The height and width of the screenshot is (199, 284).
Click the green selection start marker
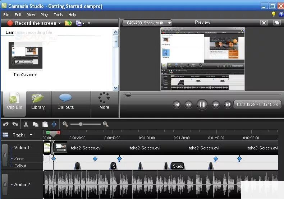point(48,133)
